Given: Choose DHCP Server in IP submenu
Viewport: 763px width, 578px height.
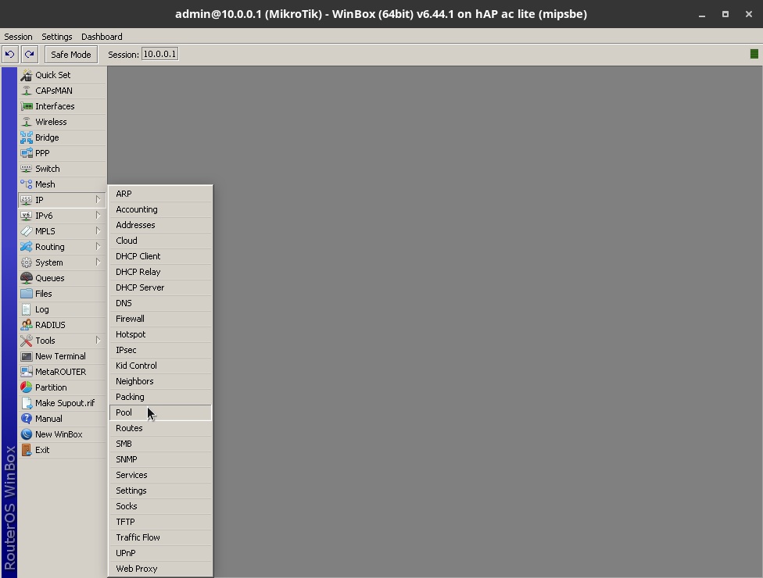Looking at the screenshot, I should [x=160, y=287].
